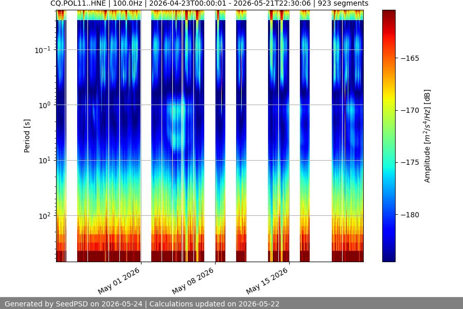Screen dimensions: 463x309
Task: Click the 'May 01 2026' x-axis label
Action: tap(119, 281)
